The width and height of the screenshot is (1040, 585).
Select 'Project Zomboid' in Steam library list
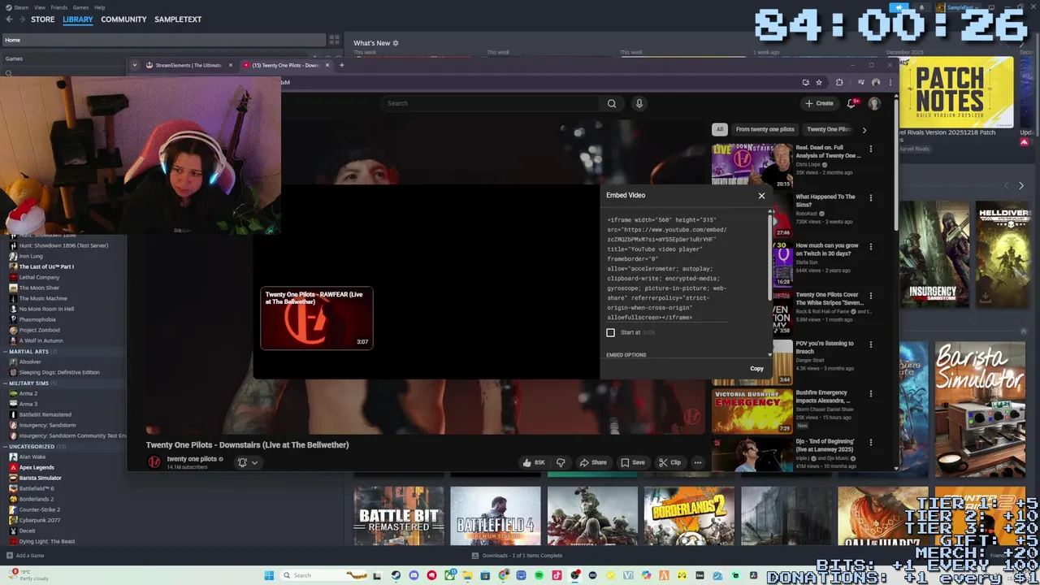click(38, 330)
